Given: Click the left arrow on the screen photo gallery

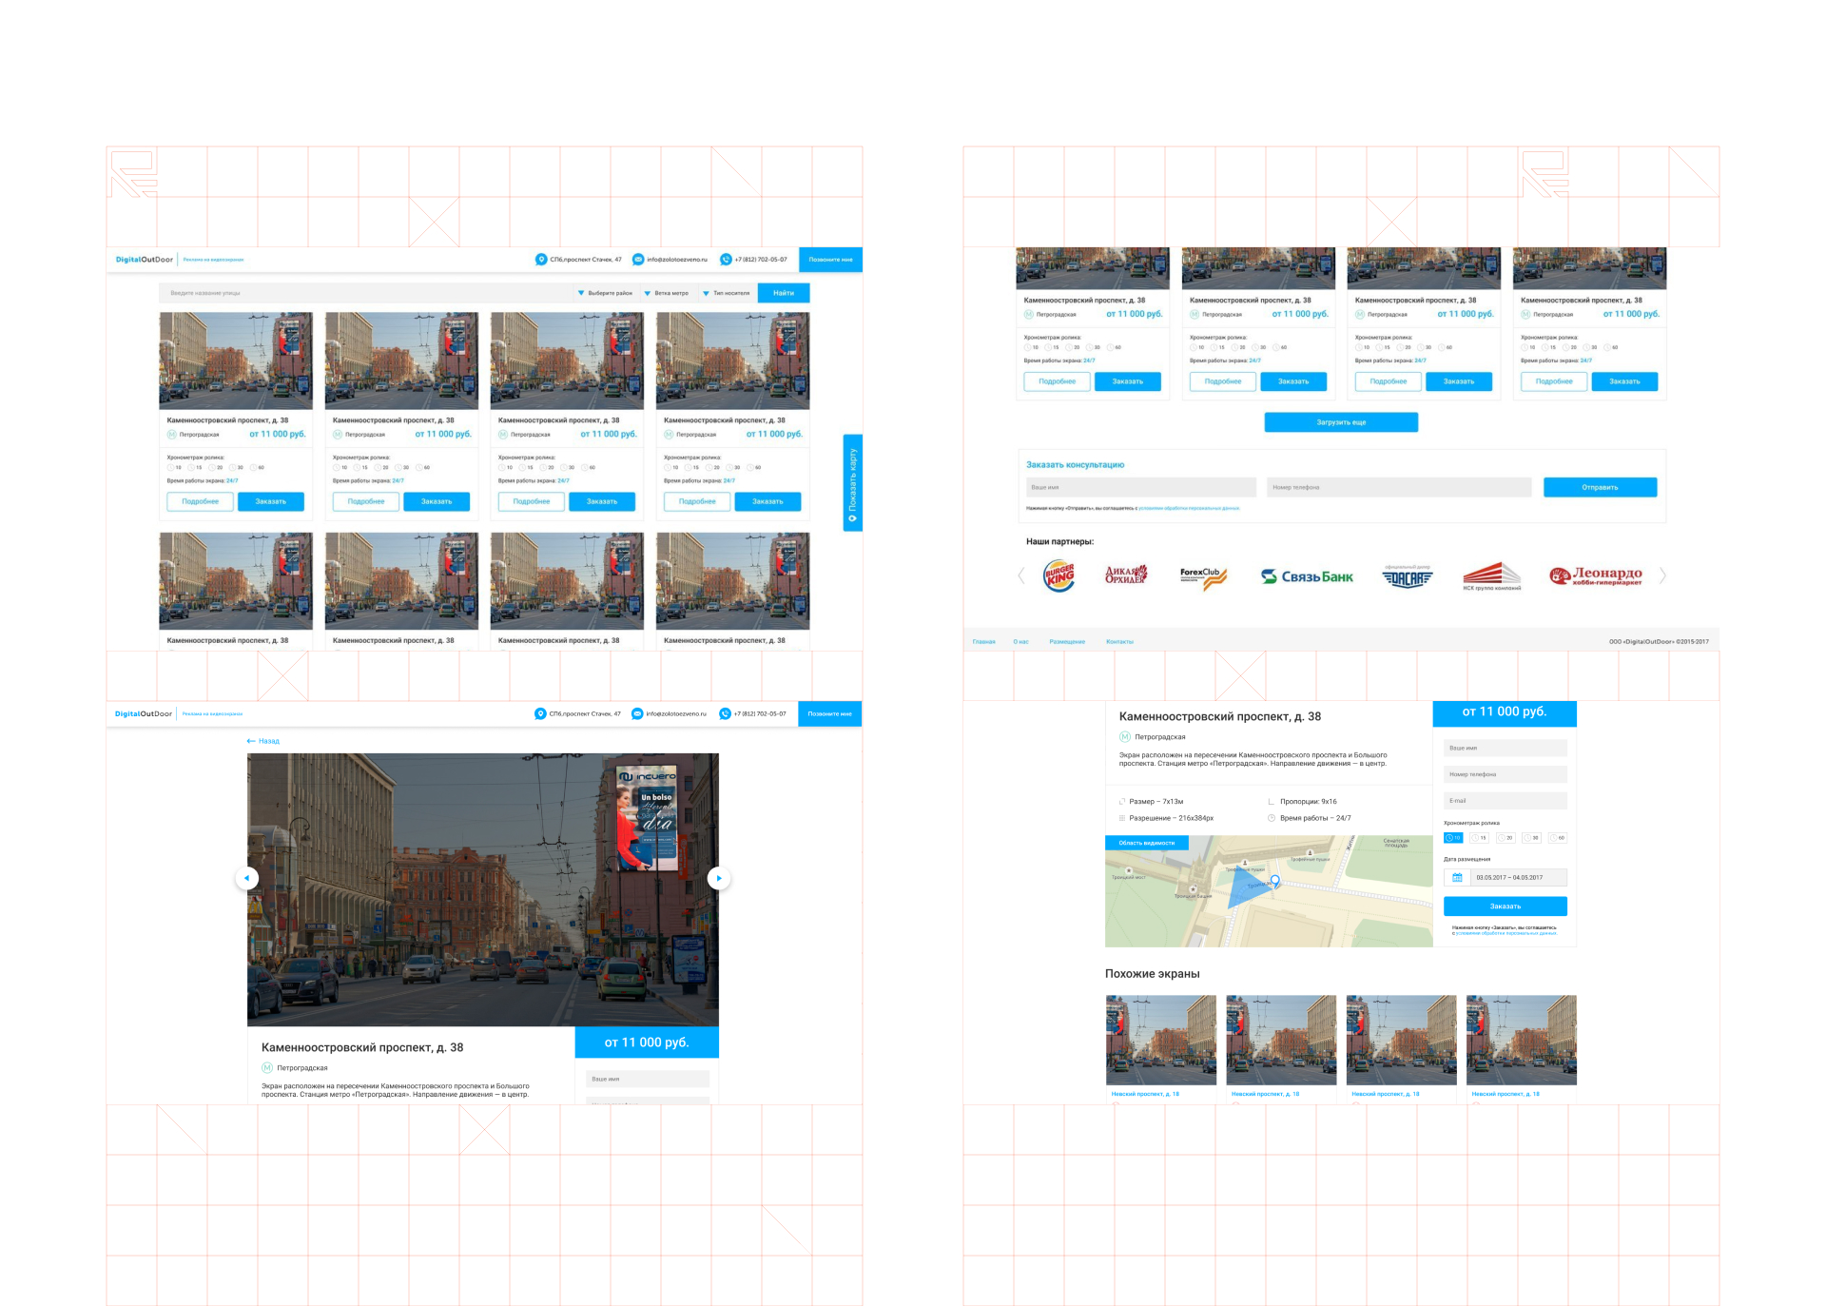Looking at the screenshot, I should click(x=247, y=878).
